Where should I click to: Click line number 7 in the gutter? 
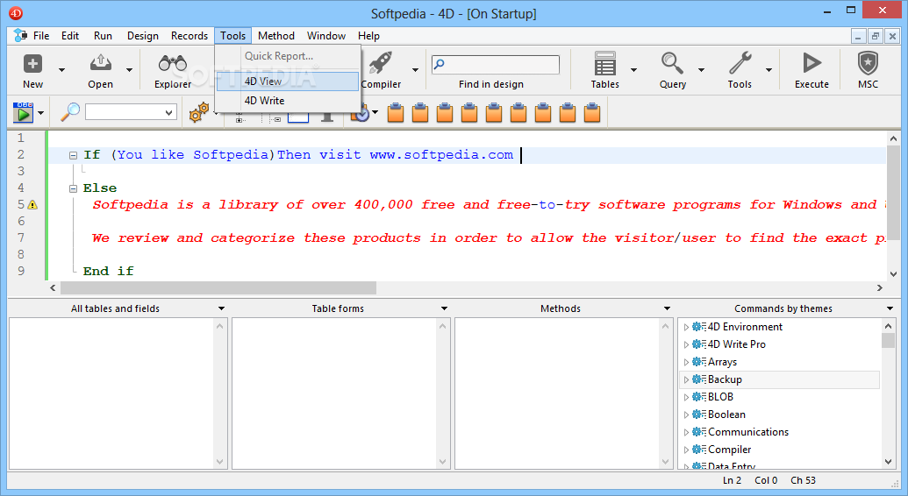21,237
